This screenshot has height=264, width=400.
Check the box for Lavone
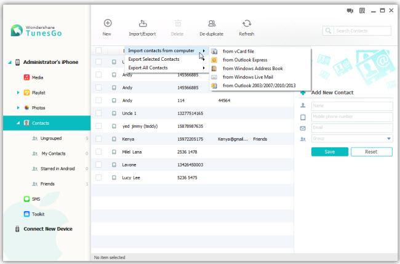(x=98, y=165)
